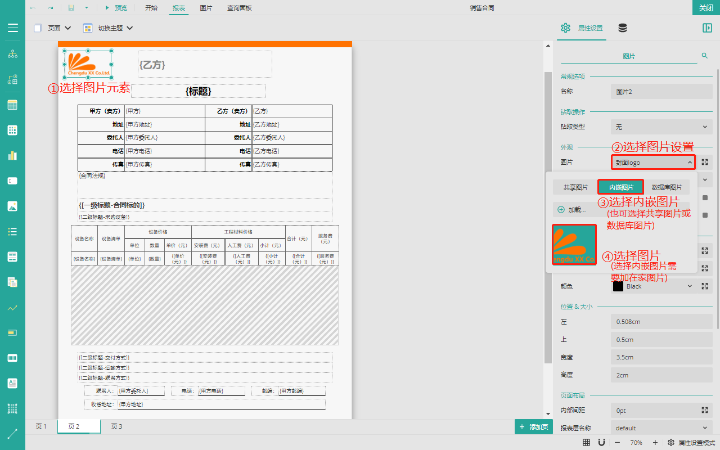
Task: Click the save icon in top toolbar
Action: (x=71, y=8)
